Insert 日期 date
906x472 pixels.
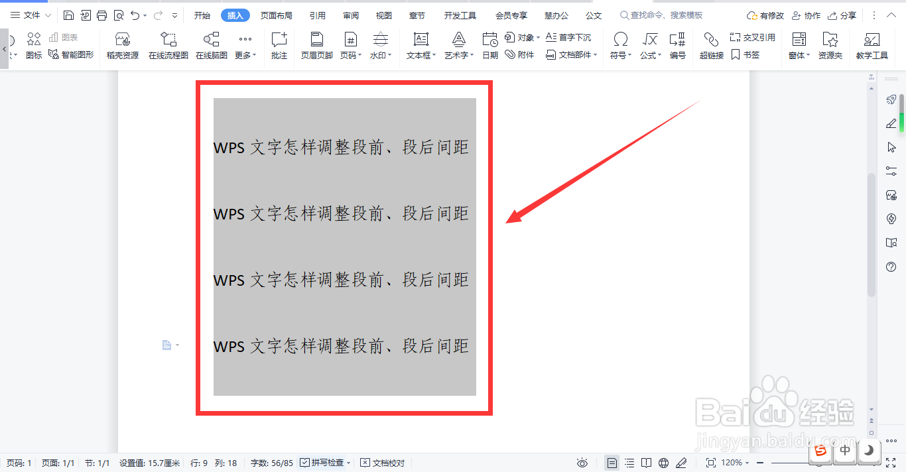tap(490, 46)
